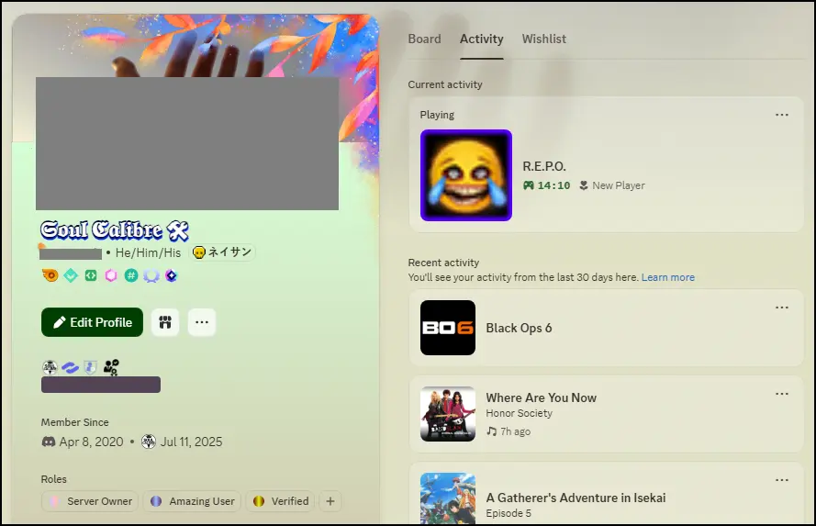
Task: Open the Gatherer's Adventure anime thumbnail
Action: pos(448,498)
